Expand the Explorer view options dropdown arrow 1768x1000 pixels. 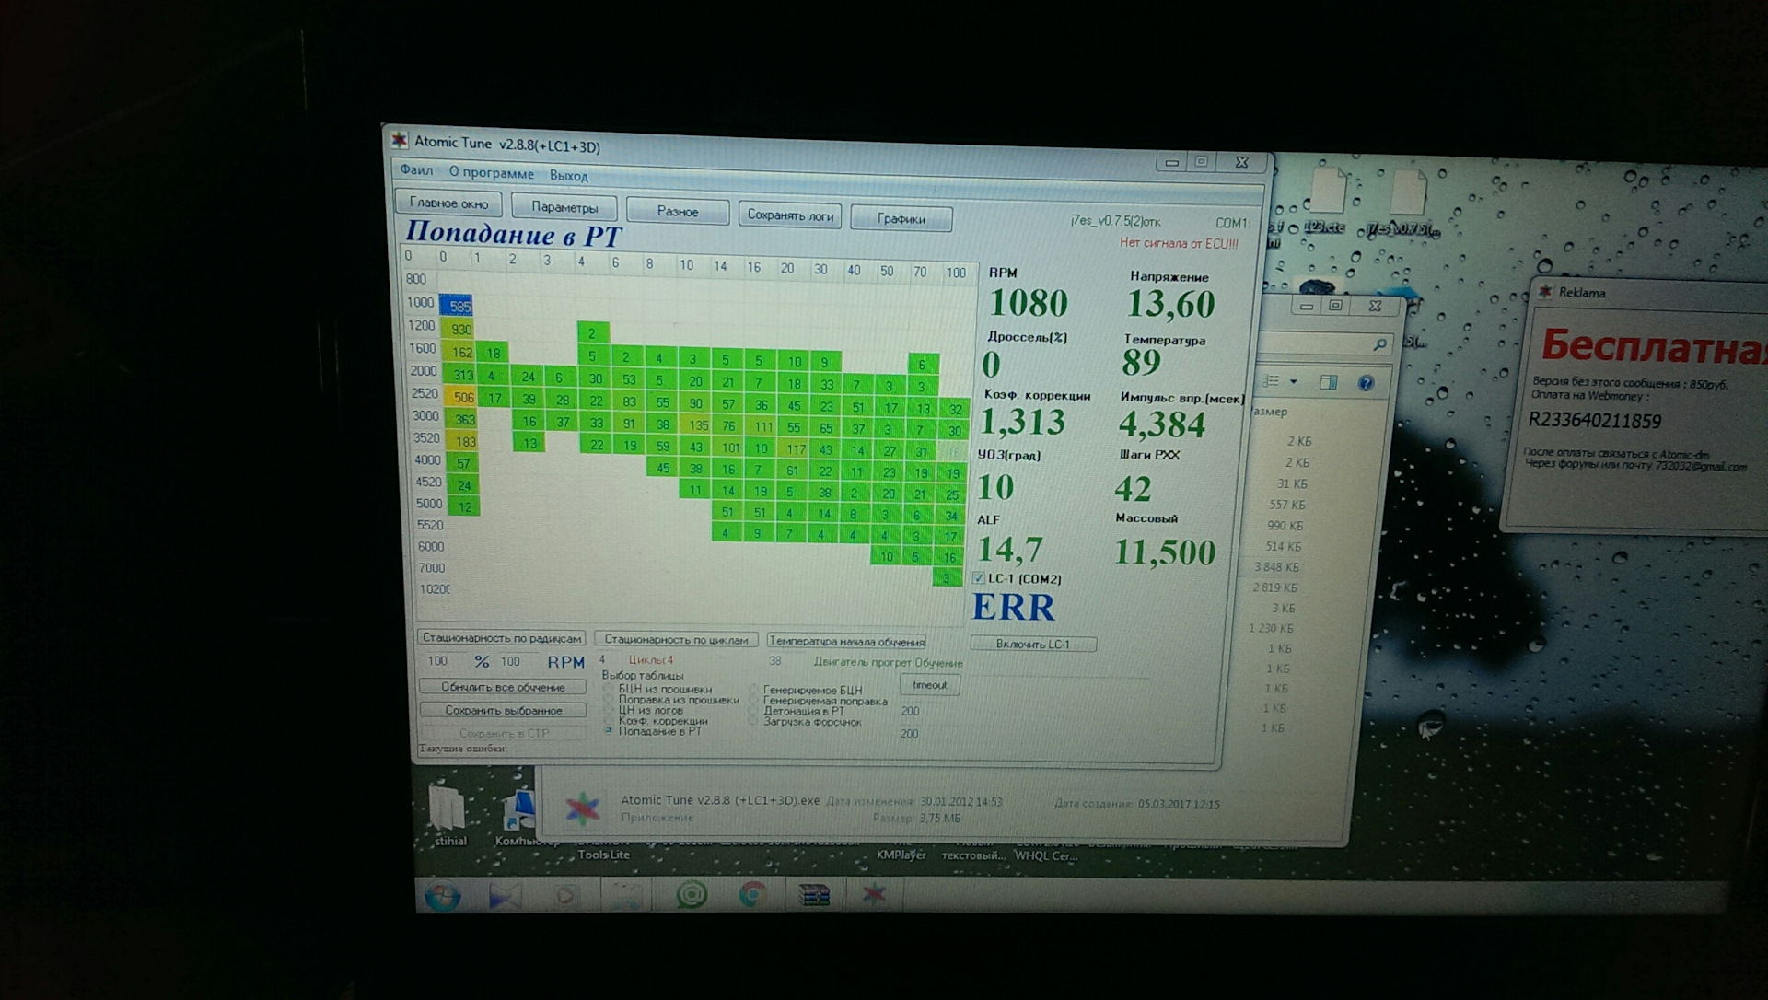point(1294,381)
